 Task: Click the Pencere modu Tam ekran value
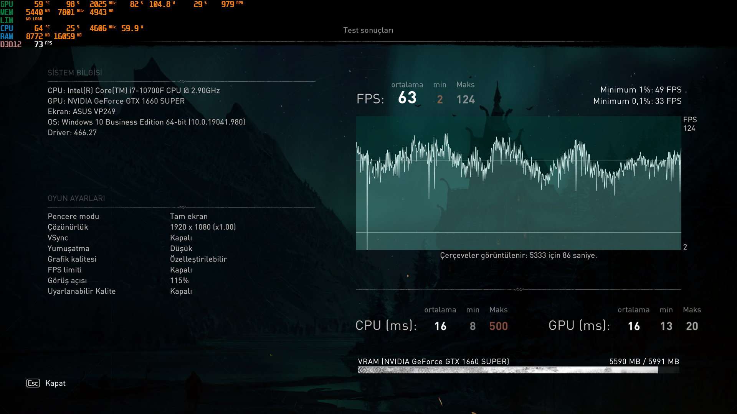[x=188, y=217]
